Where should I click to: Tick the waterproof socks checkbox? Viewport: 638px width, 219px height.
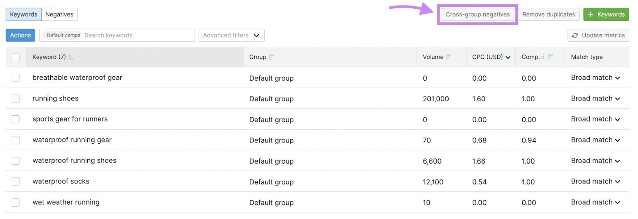[x=16, y=182]
